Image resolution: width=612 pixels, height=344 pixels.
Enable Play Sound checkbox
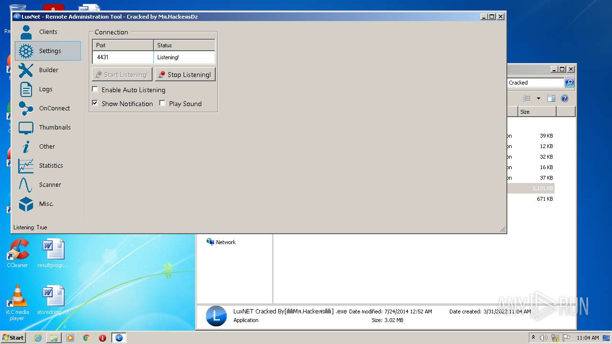click(x=163, y=103)
